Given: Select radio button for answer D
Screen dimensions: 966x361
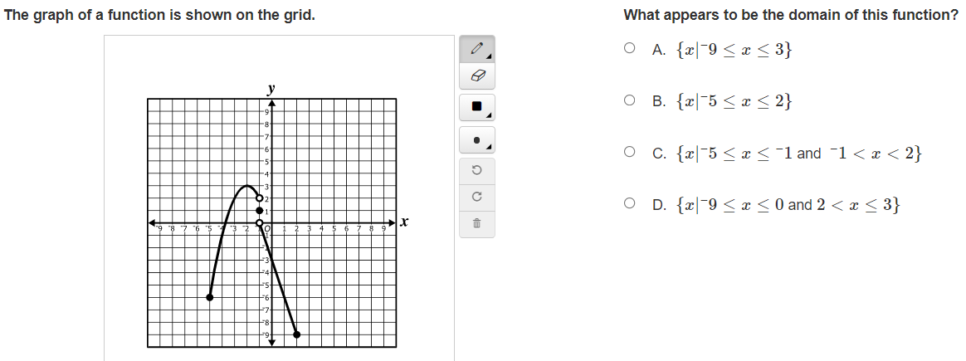Looking at the screenshot, I should point(632,204).
